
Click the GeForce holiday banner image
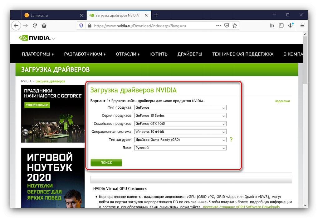click(x=53, y=114)
